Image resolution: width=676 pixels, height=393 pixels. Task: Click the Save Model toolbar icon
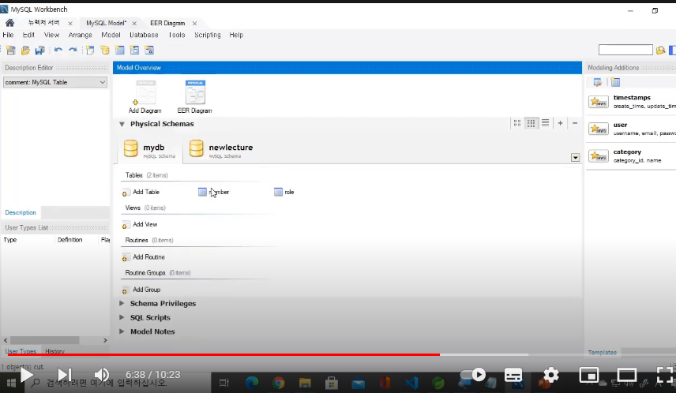[40, 51]
